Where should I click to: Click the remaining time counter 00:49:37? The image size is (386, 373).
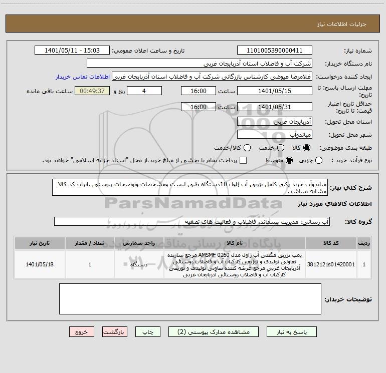click(x=92, y=91)
